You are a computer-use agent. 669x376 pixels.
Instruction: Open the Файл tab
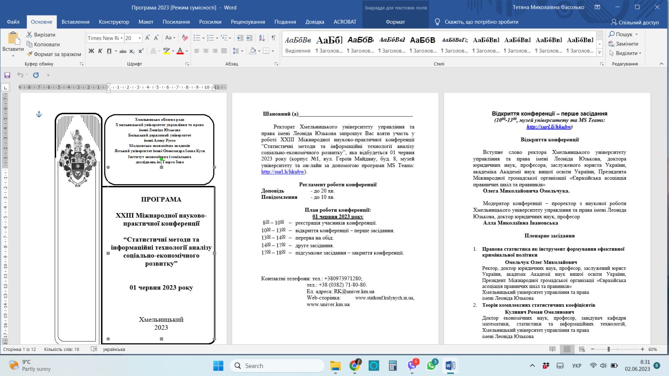point(13,22)
